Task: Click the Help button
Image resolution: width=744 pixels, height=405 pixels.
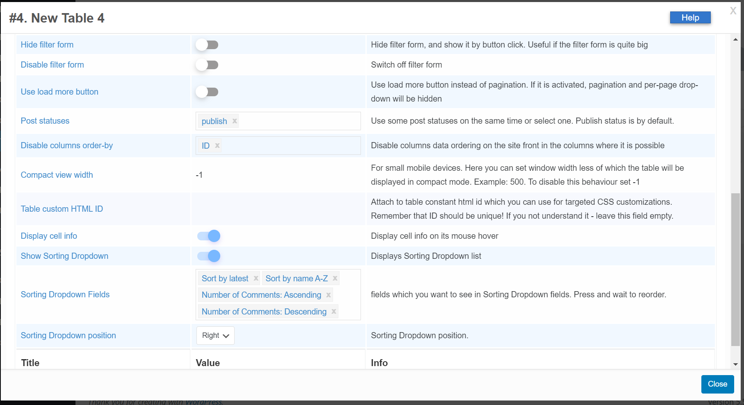Action: pyautogui.click(x=690, y=18)
